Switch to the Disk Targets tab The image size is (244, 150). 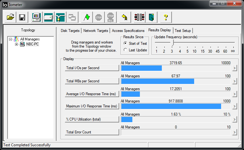click(70, 31)
